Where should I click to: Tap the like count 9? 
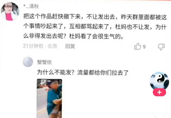144,47
